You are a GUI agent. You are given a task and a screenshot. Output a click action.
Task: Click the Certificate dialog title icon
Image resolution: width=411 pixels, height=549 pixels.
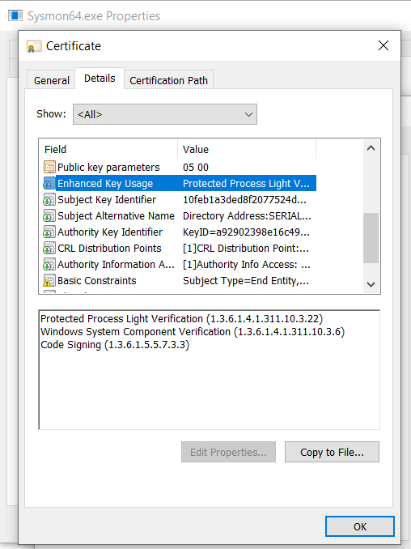[x=34, y=46]
